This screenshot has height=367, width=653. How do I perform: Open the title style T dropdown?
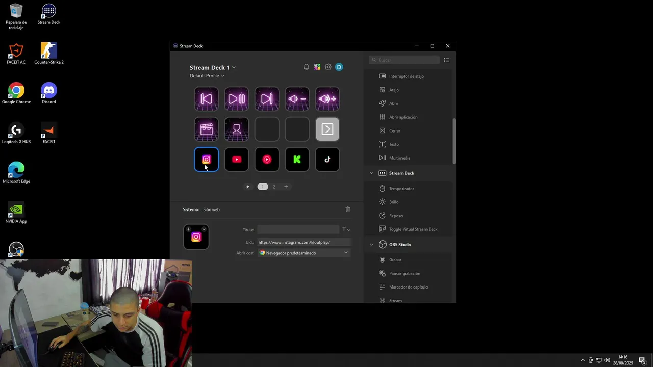tap(346, 230)
